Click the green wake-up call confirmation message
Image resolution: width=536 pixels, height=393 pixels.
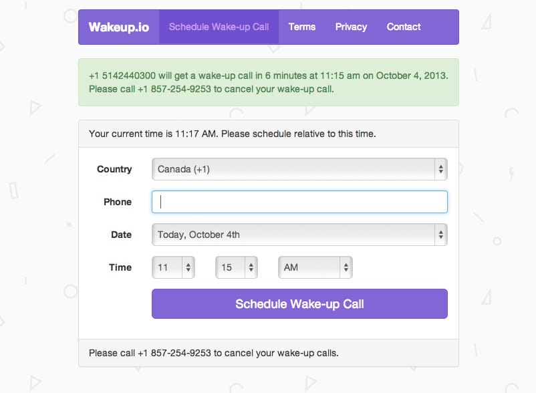coord(269,82)
